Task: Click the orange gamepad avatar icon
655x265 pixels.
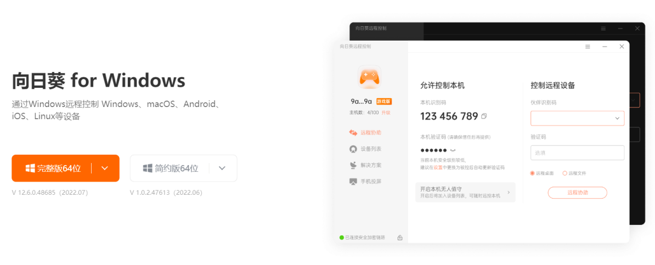Action: (x=369, y=77)
